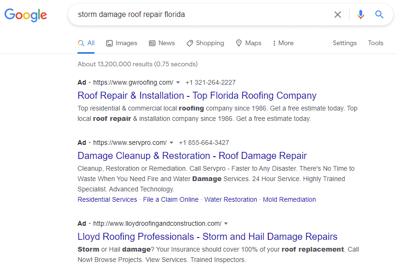Start a voice search with the microphone icon
Image resolution: width=396 pixels, height=277 pixels.
coord(360,15)
